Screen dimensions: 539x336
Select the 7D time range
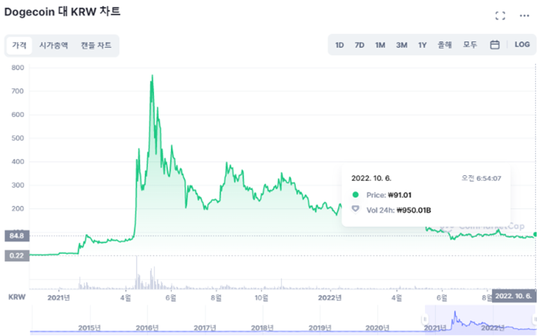360,45
